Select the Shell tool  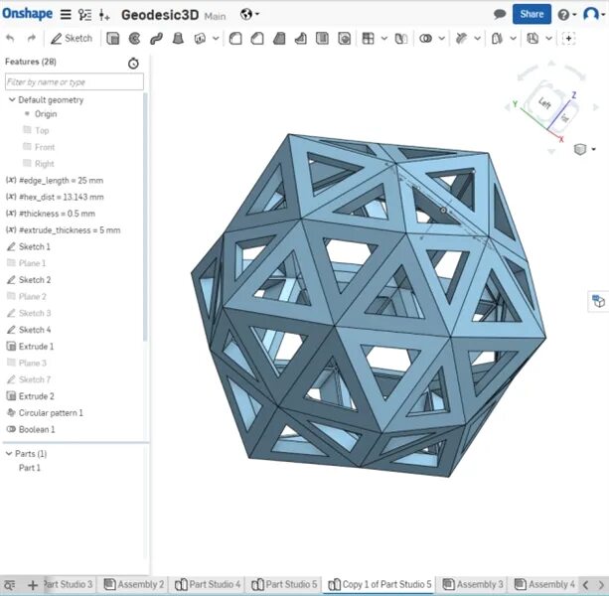click(322, 39)
